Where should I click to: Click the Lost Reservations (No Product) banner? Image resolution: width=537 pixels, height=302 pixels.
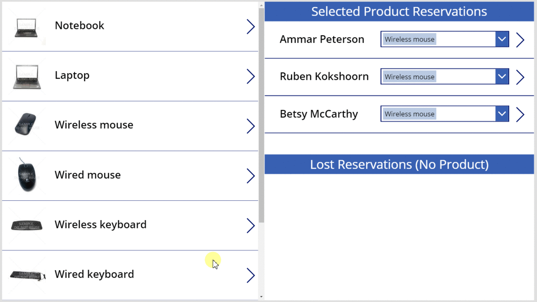pyautogui.click(x=399, y=164)
